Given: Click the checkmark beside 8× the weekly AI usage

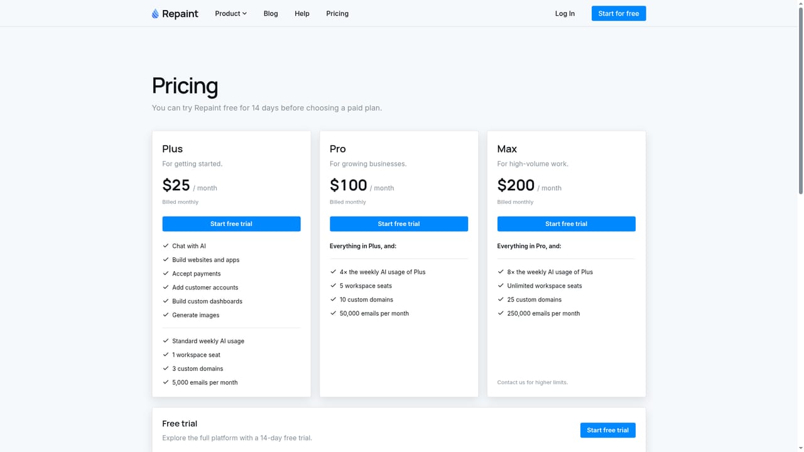Looking at the screenshot, I should 501,272.
